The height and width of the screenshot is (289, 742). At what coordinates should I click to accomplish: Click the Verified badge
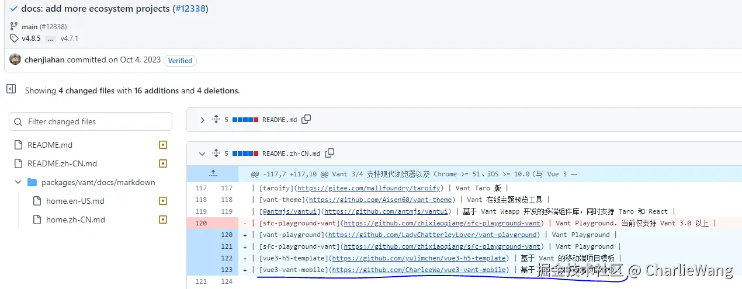pos(180,60)
